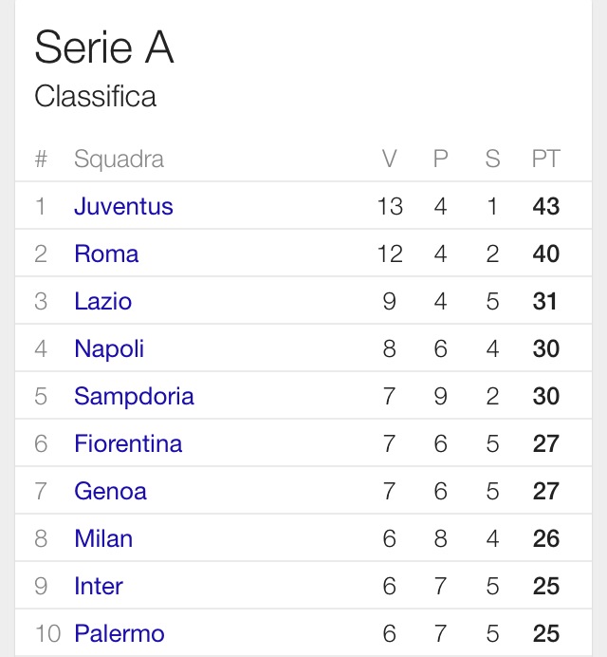This screenshot has height=657, width=607.
Task: Click Juventus's 43 points value
Action: click(x=545, y=206)
